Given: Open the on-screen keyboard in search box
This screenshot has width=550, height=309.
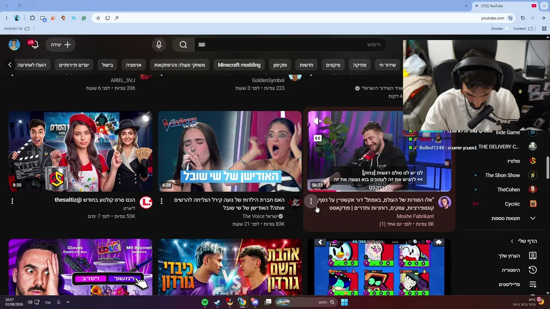Looking at the screenshot, I should coord(202,45).
